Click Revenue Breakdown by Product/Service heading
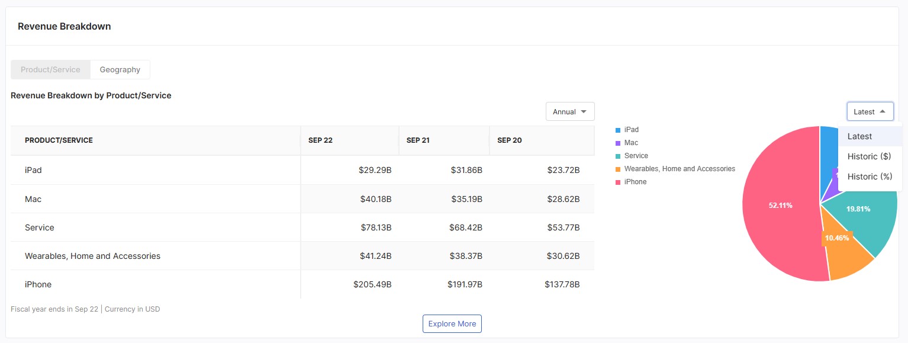The width and height of the screenshot is (908, 343). pyautogui.click(x=91, y=95)
